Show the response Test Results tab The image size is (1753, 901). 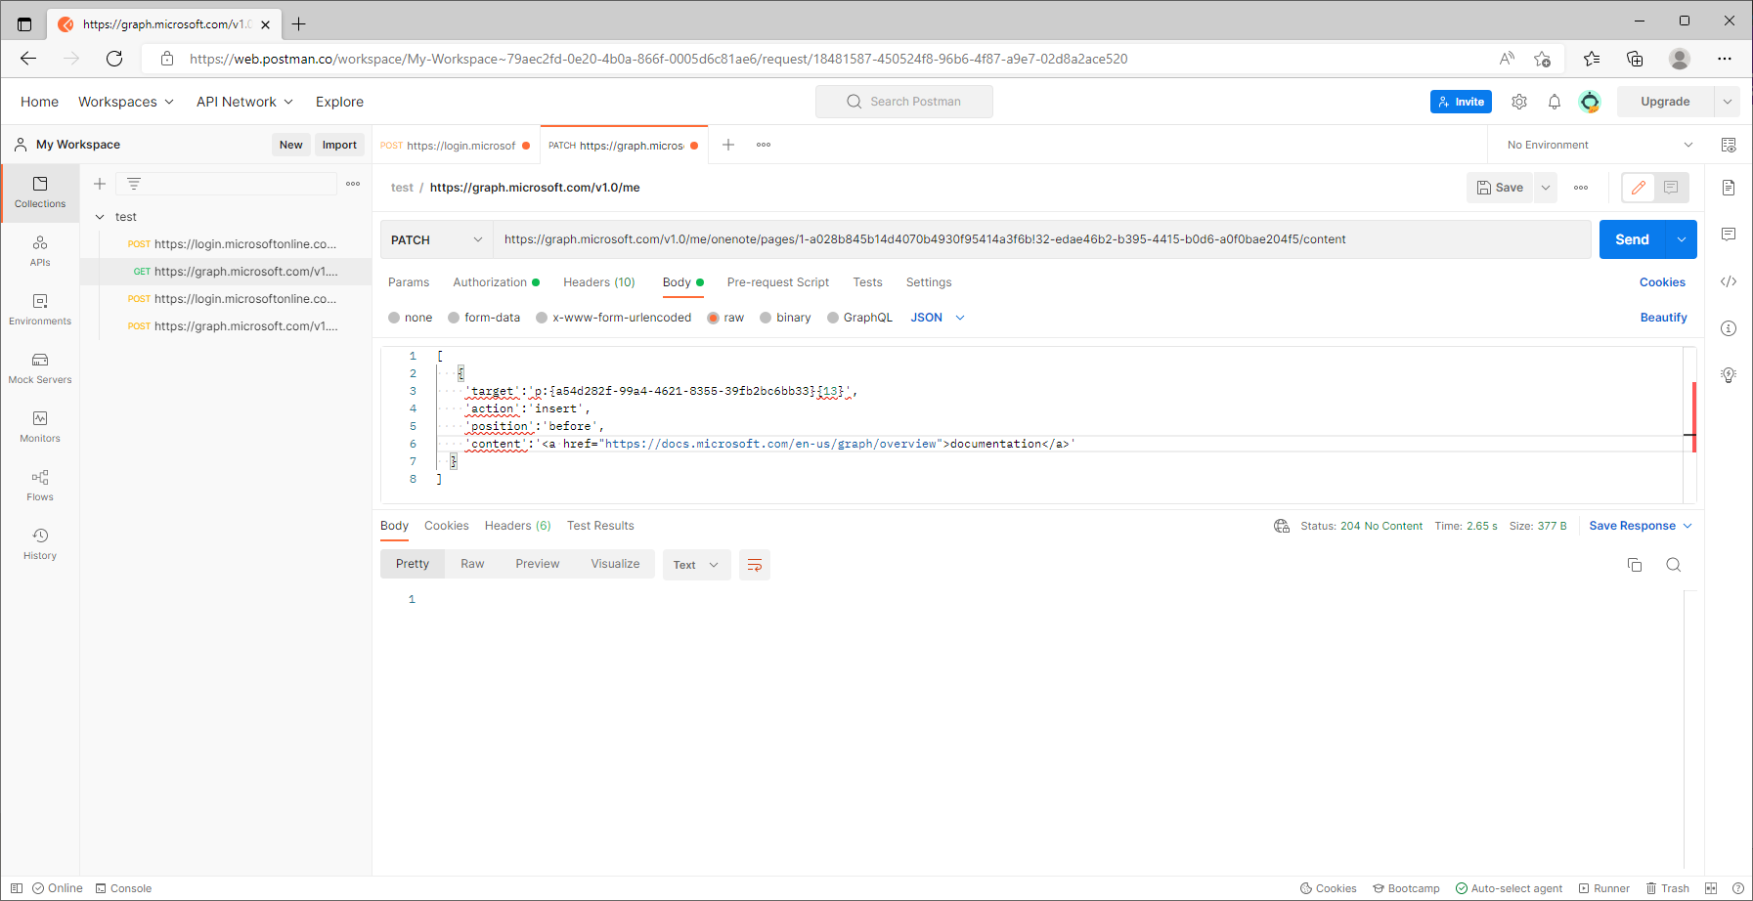pyautogui.click(x=600, y=526)
